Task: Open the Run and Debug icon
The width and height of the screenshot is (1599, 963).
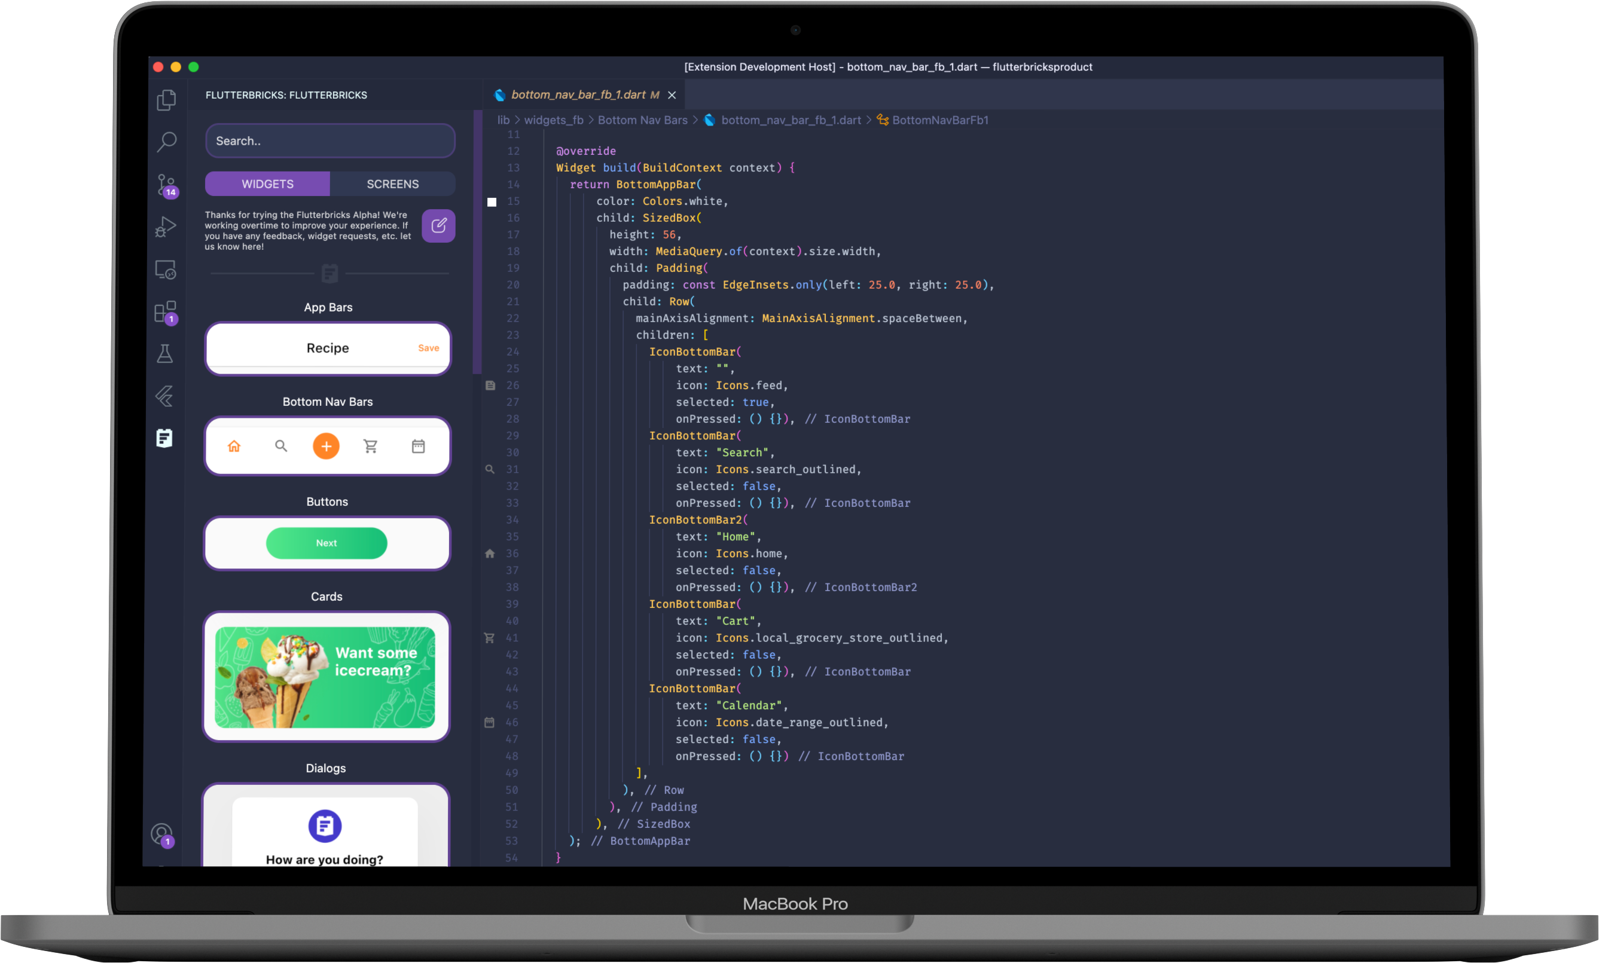Action: coord(166,227)
